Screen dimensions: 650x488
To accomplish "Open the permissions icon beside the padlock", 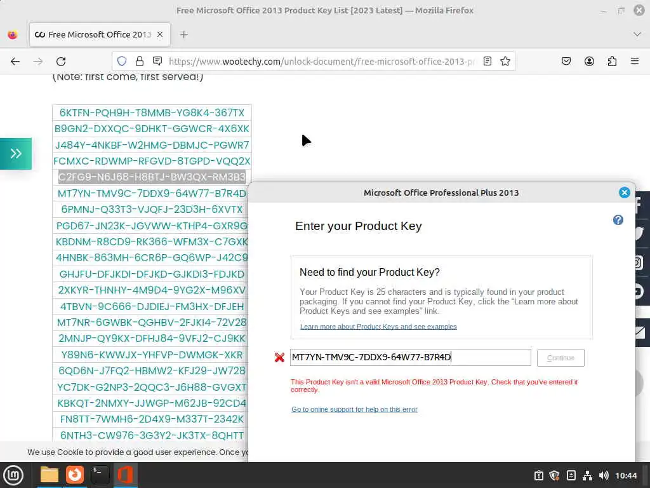I will point(157,62).
